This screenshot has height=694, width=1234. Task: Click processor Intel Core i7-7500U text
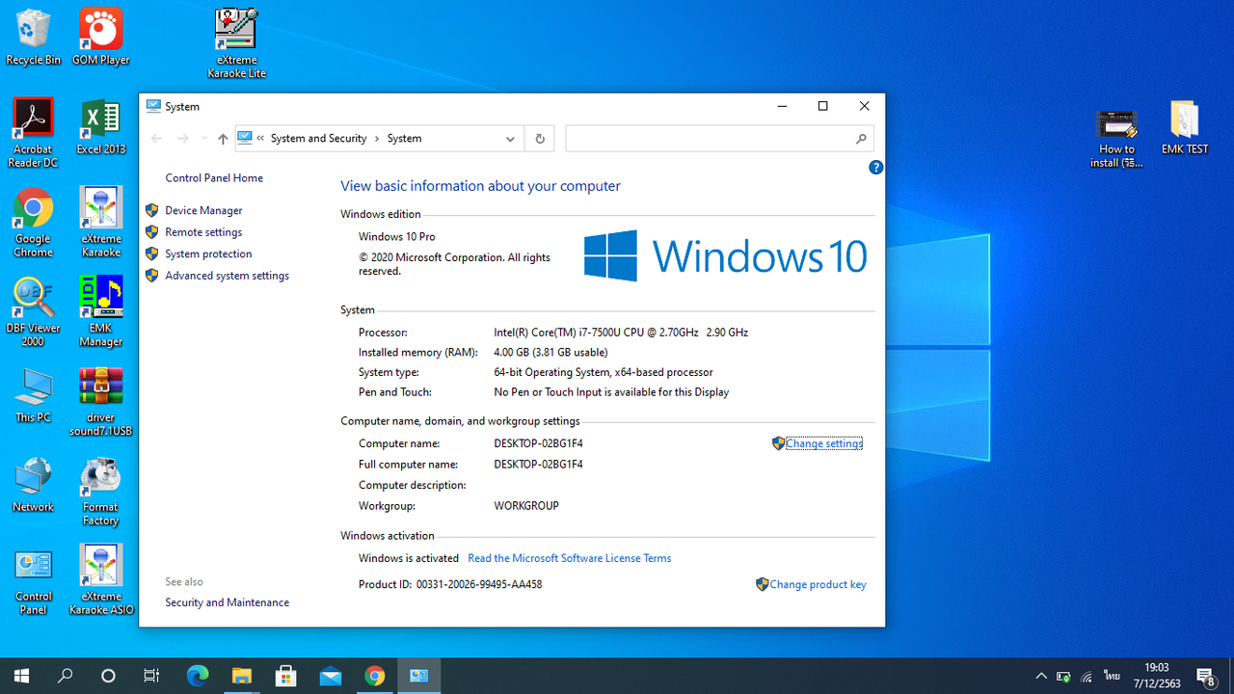click(x=621, y=333)
